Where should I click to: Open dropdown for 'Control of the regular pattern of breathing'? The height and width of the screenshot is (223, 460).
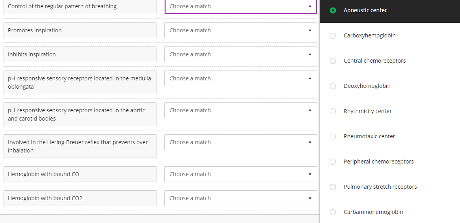point(241,6)
